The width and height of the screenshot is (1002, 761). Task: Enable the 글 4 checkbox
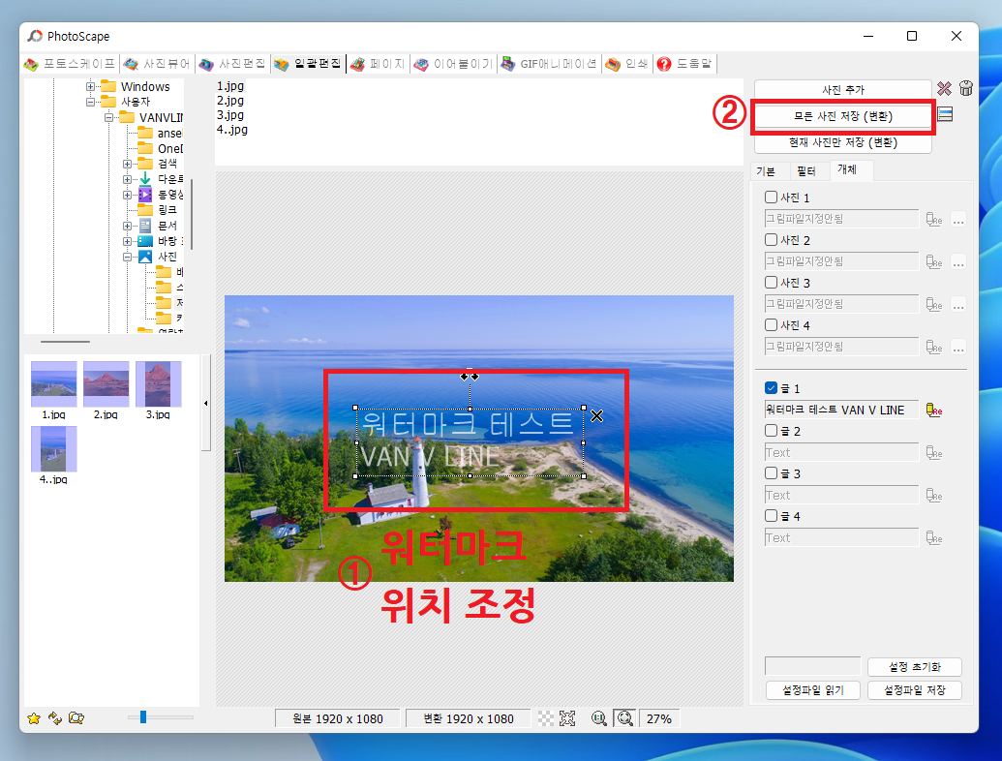pyautogui.click(x=771, y=516)
